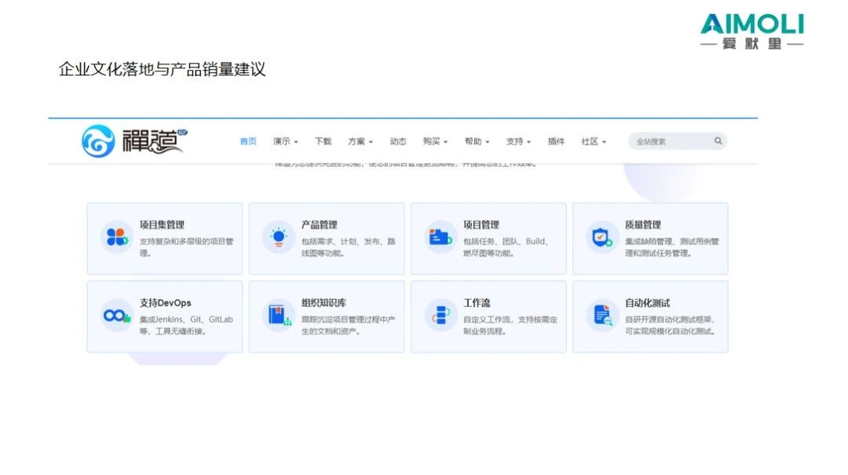Expand the 方案 dropdown menu

pyautogui.click(x=360, y=141)
